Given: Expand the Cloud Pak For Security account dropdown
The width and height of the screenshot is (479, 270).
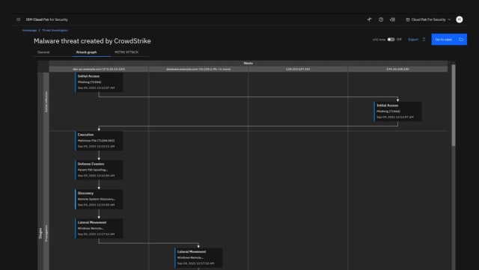Looking at the screenshot, I should coord(428,19).
